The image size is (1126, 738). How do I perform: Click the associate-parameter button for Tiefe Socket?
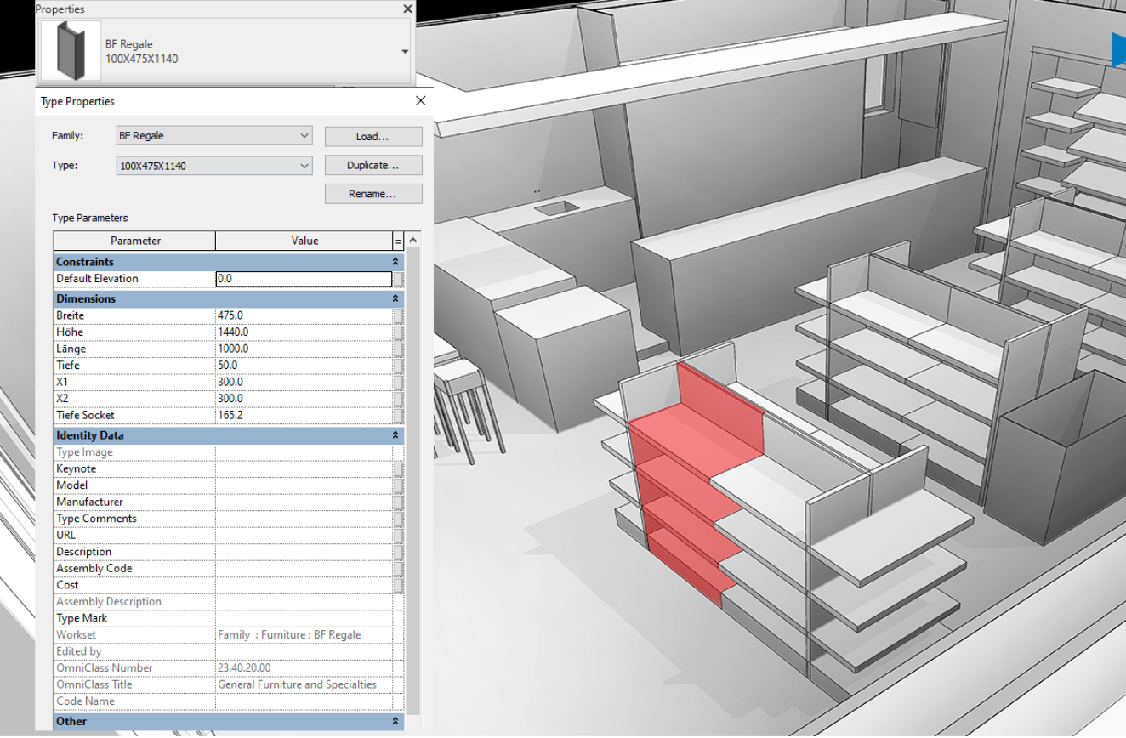point(398,416)
